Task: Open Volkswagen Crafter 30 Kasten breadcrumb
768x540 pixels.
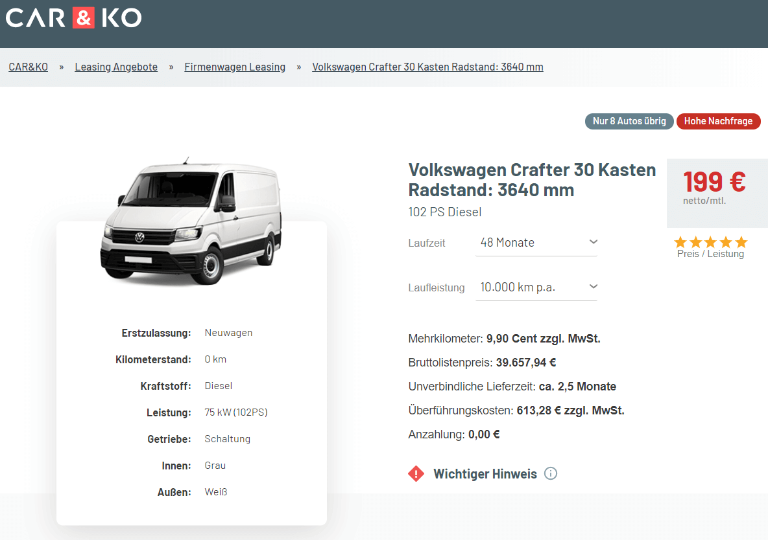Action: pos(427,67)
